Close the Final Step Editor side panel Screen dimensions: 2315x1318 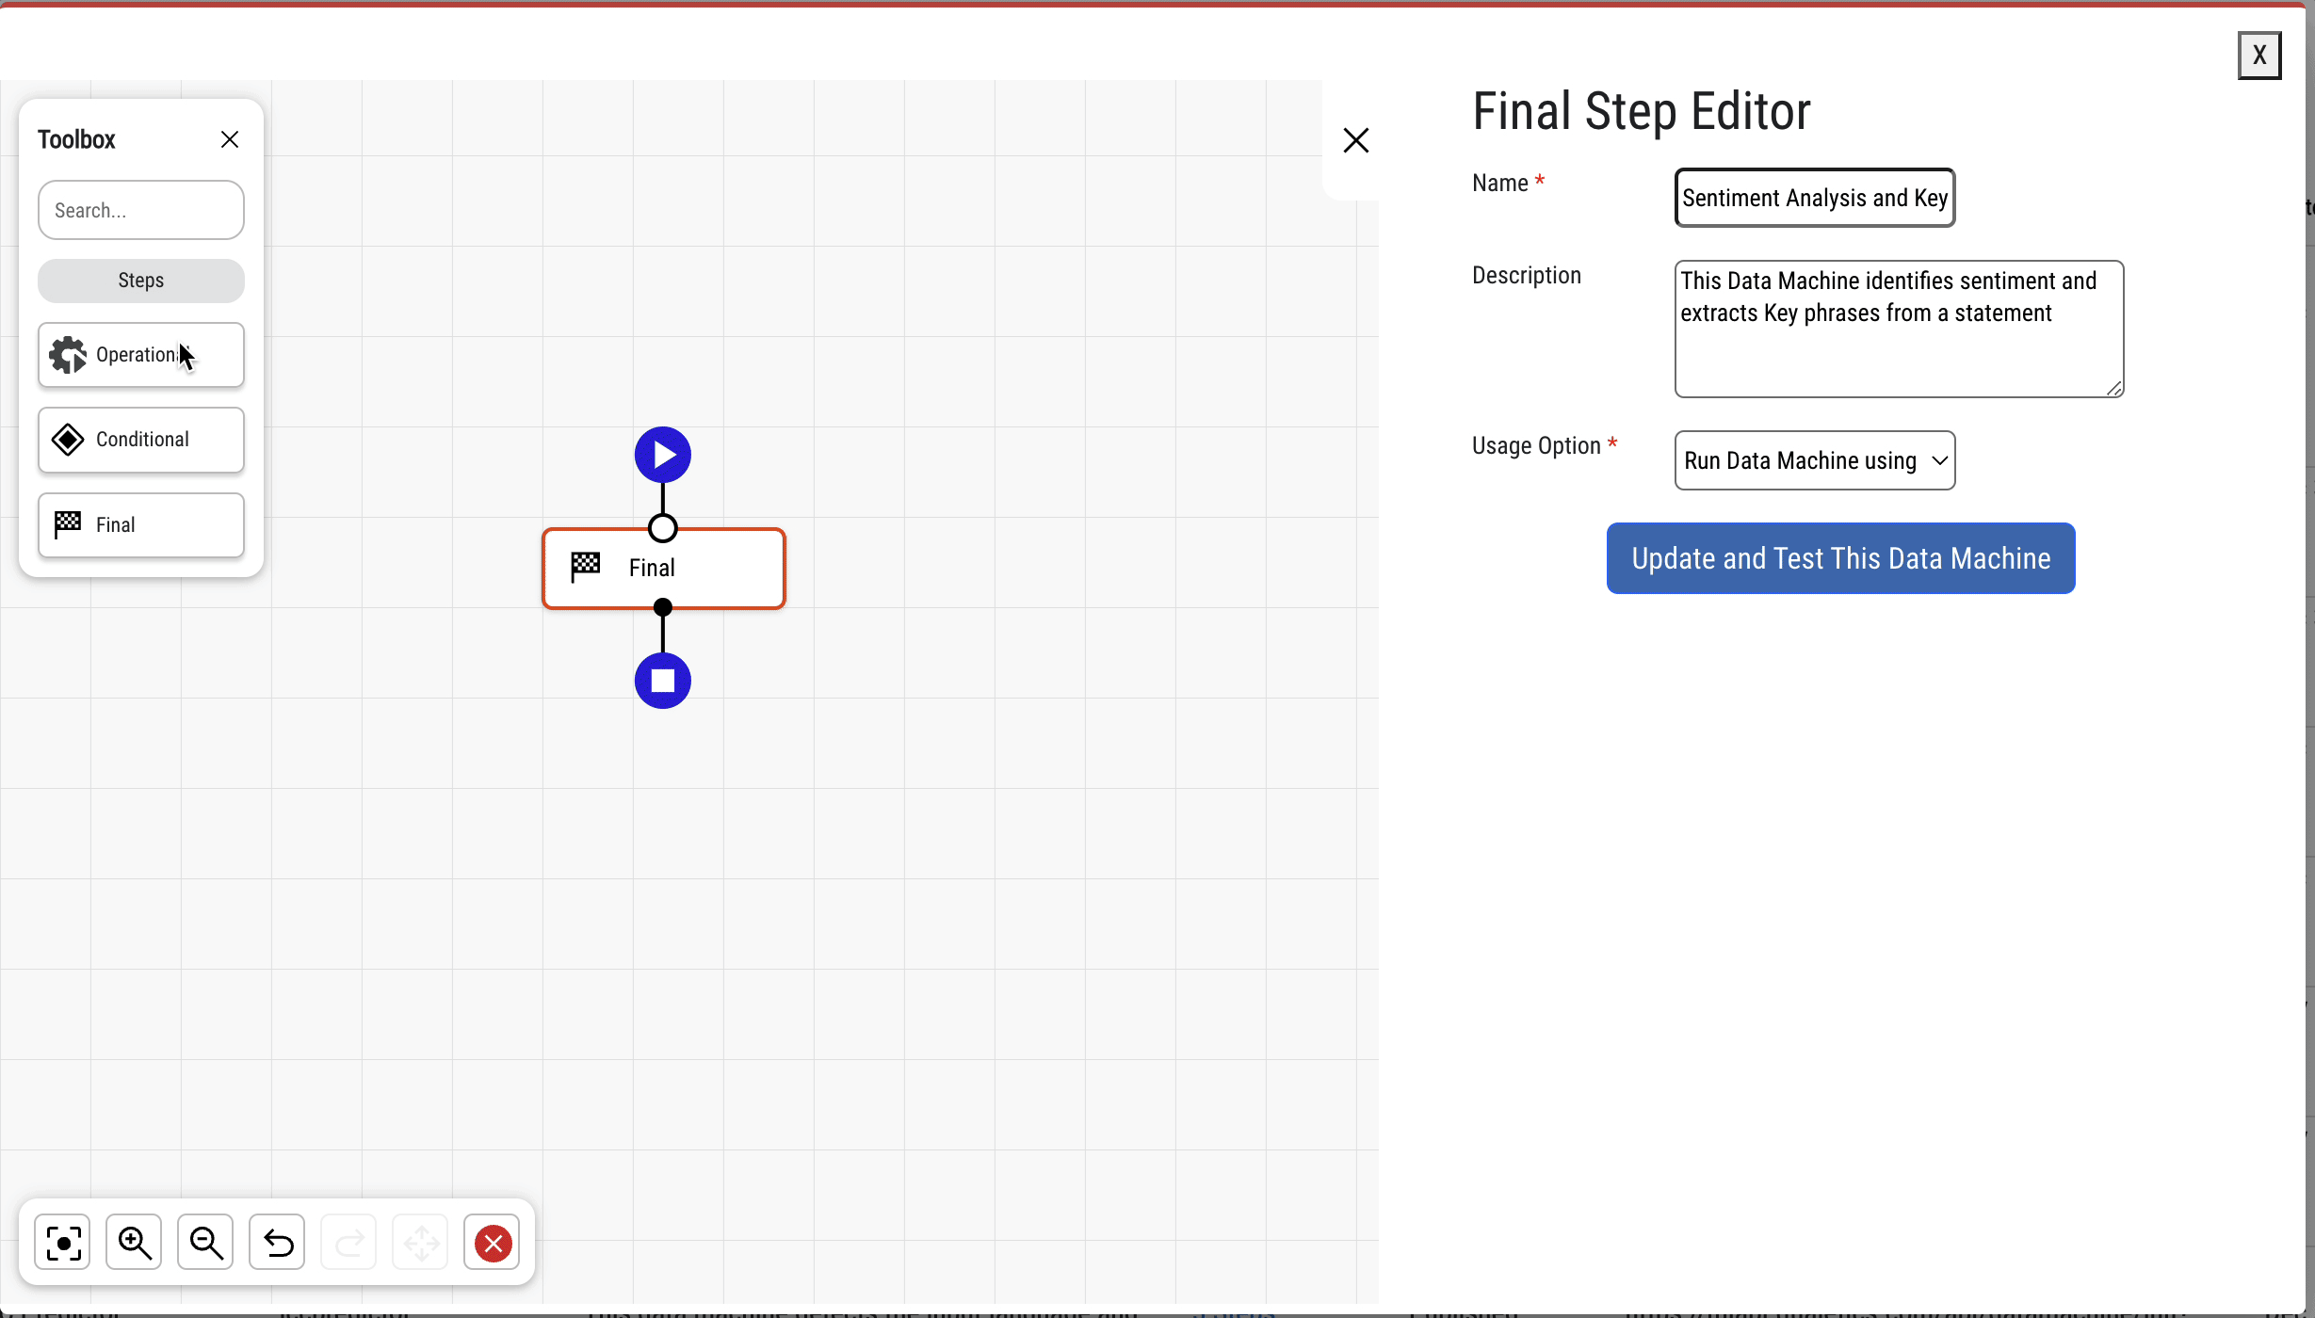click(1356, 140)
